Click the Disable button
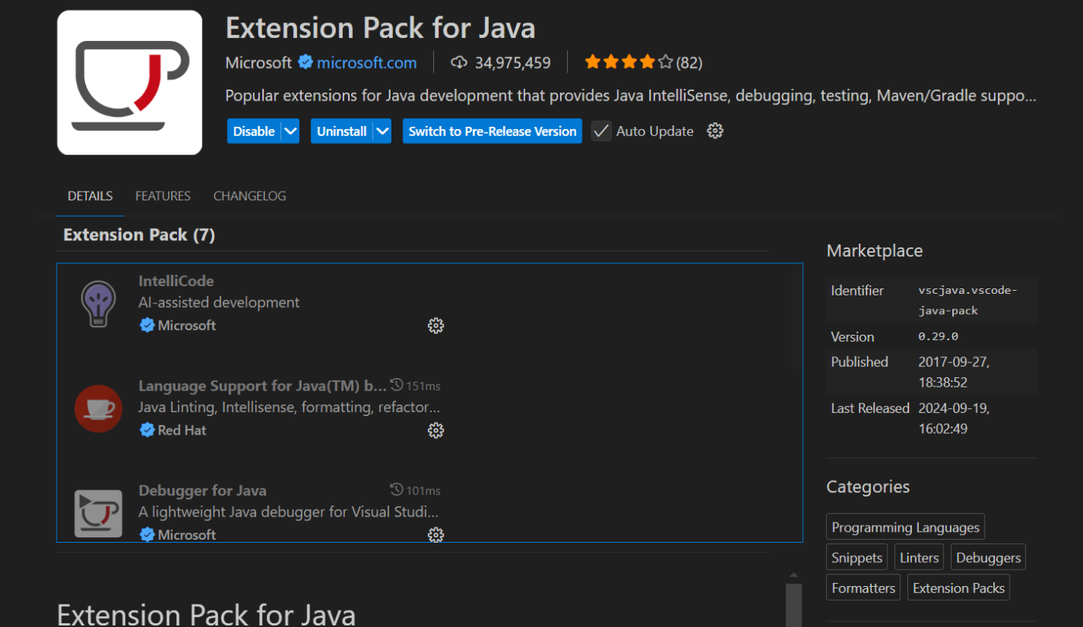The width and height of the screenshot is (1083, 627). click(x=255, y=131)
